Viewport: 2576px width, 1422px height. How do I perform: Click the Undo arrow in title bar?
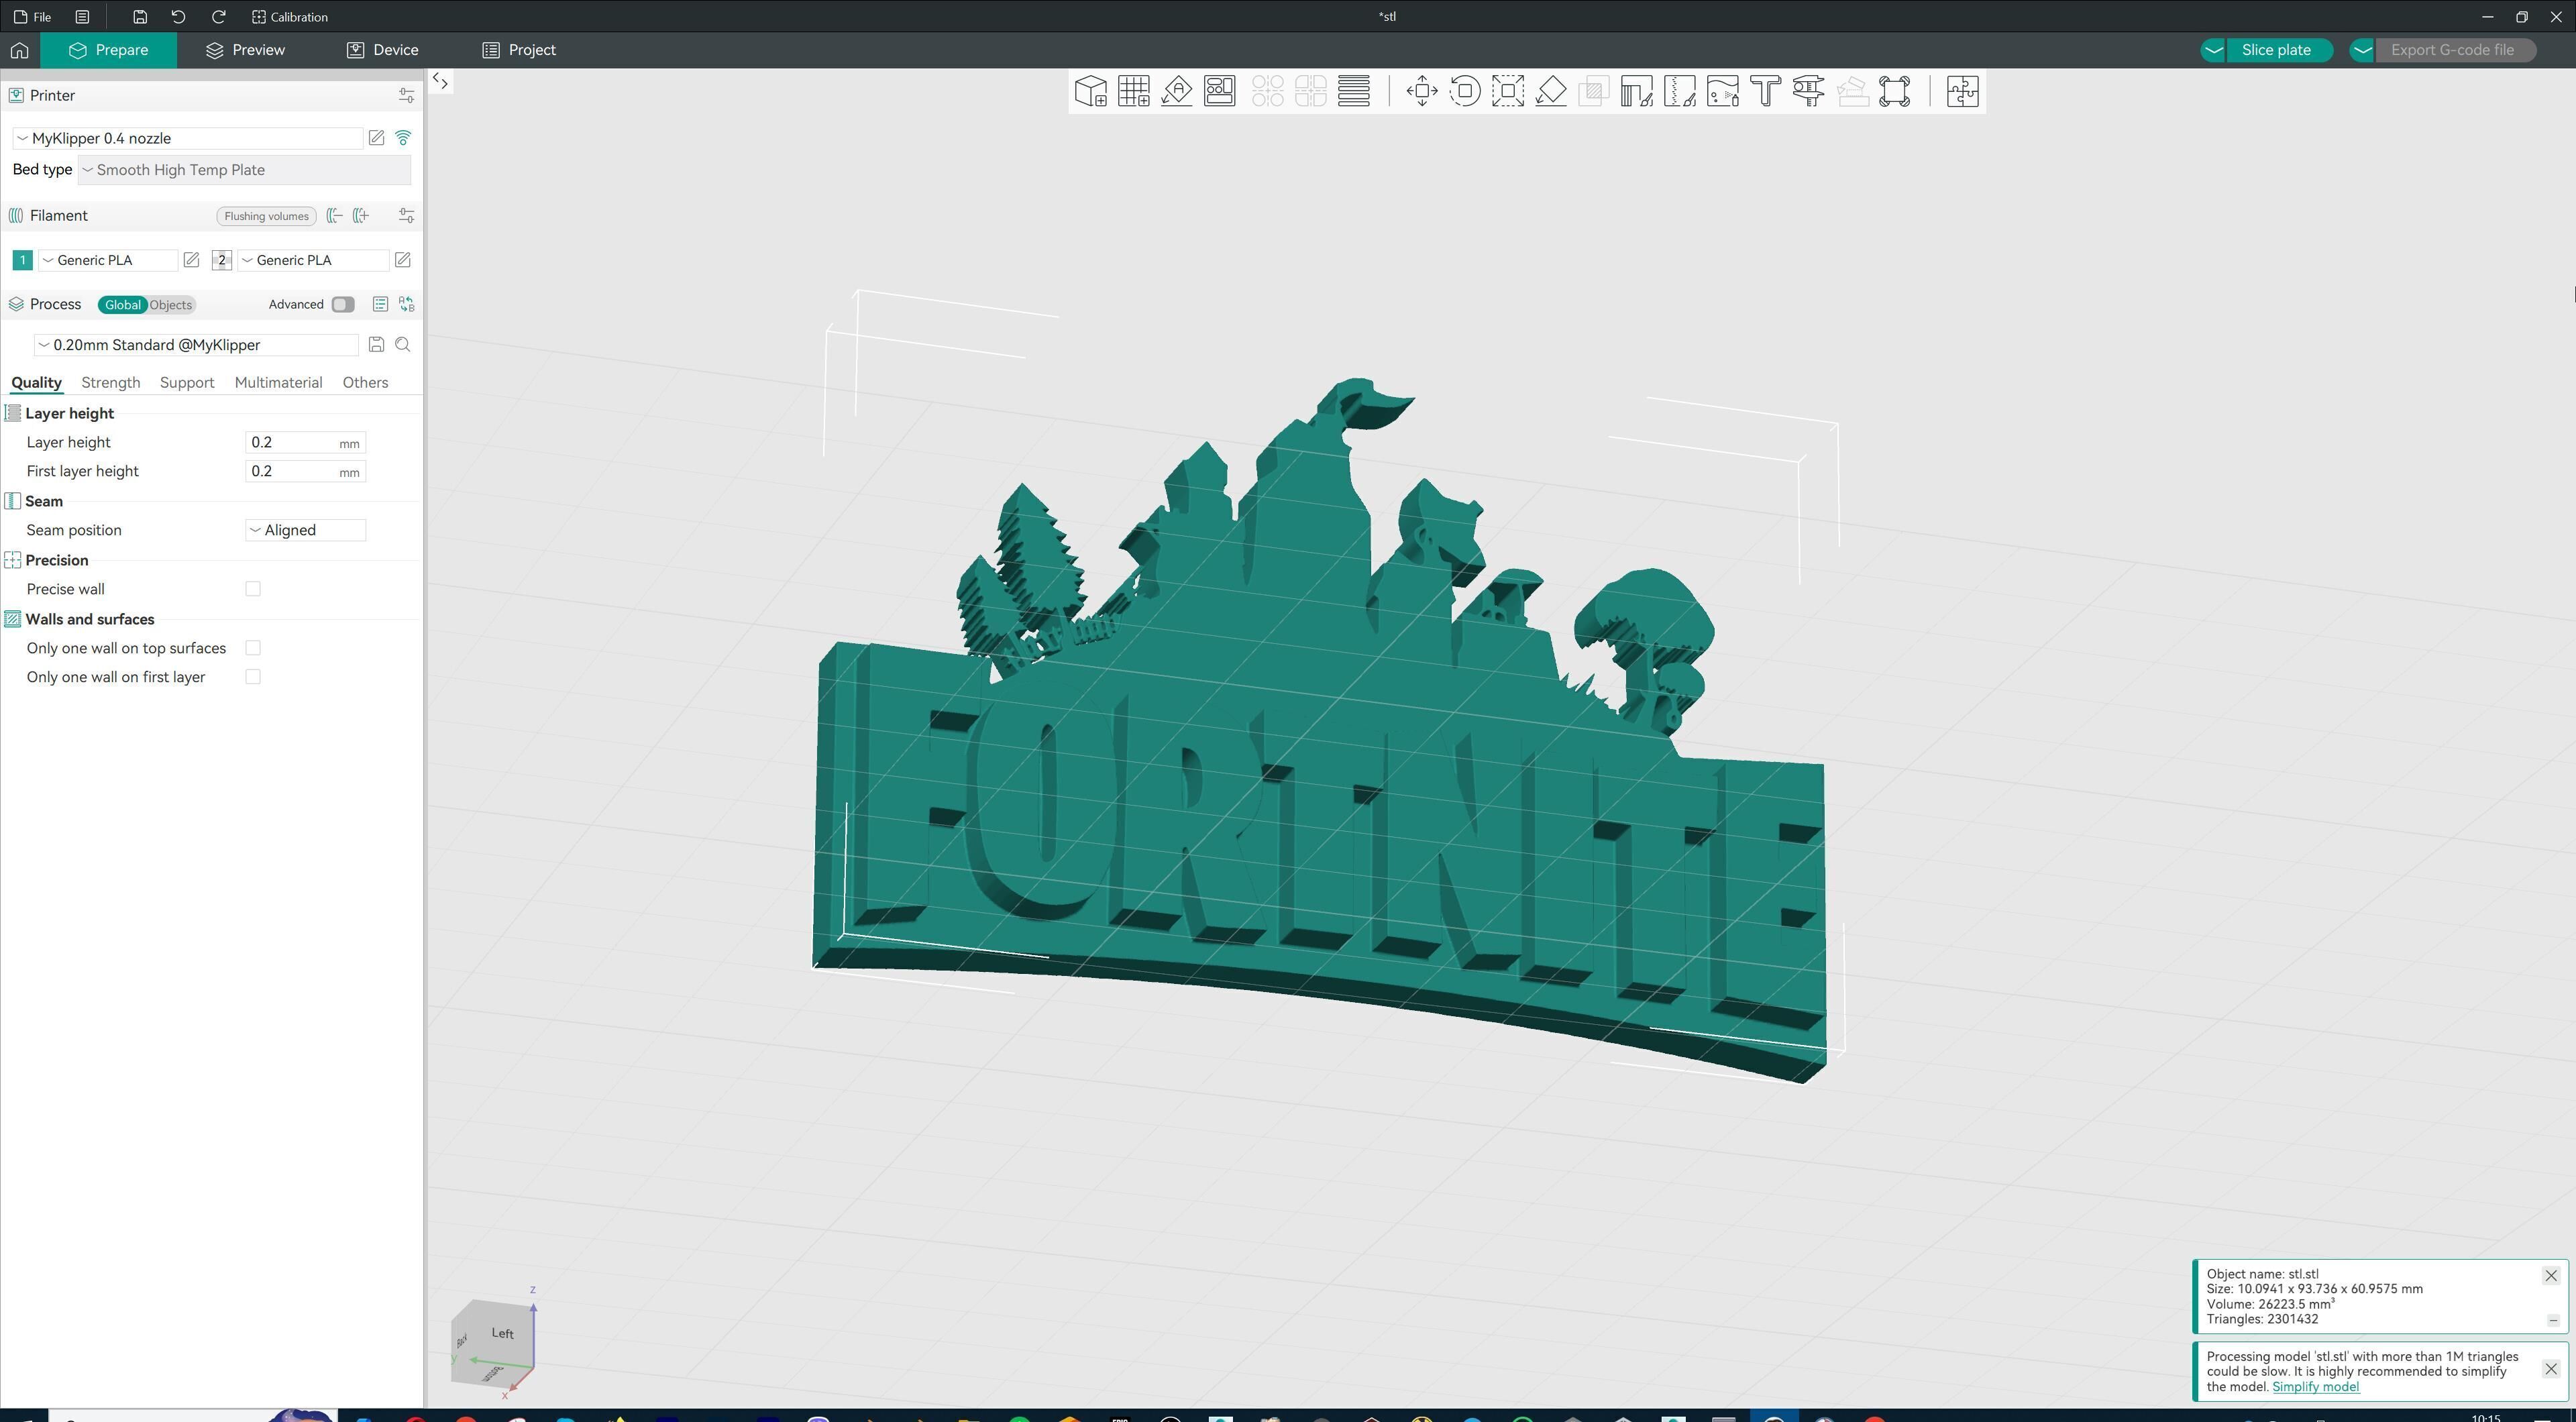[178, 17]
